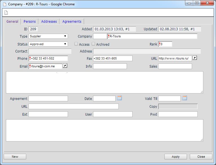Click the short company code field before R-Tours

pos(100,36)
